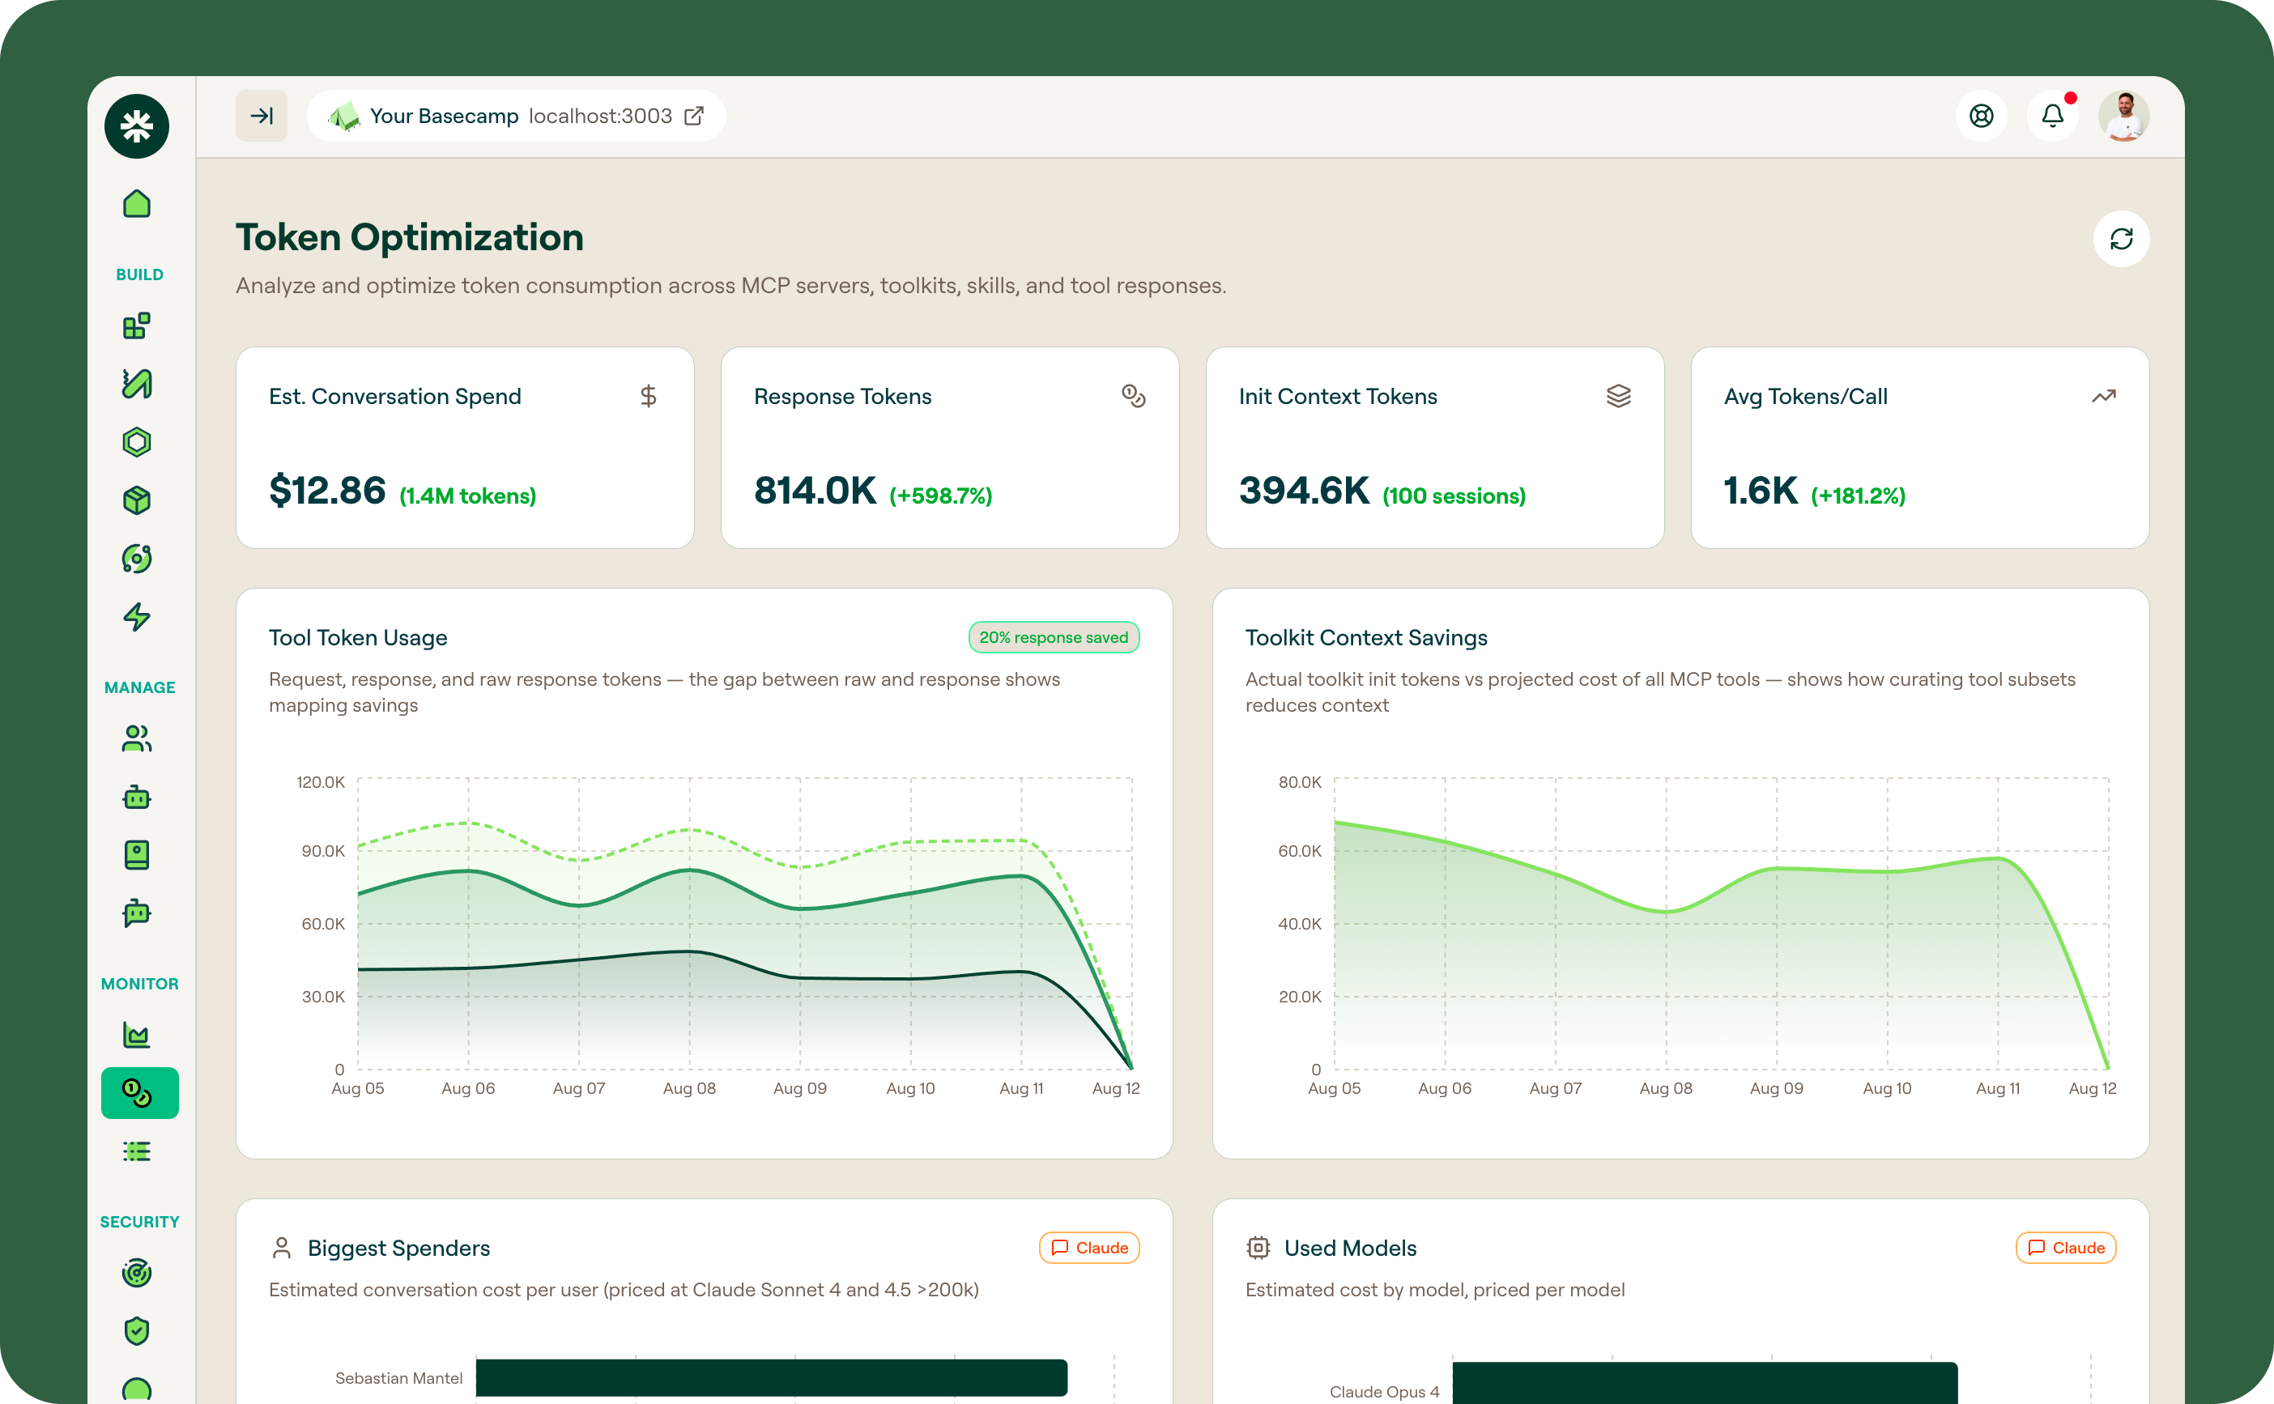Open the users icon under Manage

click(137, 739)
